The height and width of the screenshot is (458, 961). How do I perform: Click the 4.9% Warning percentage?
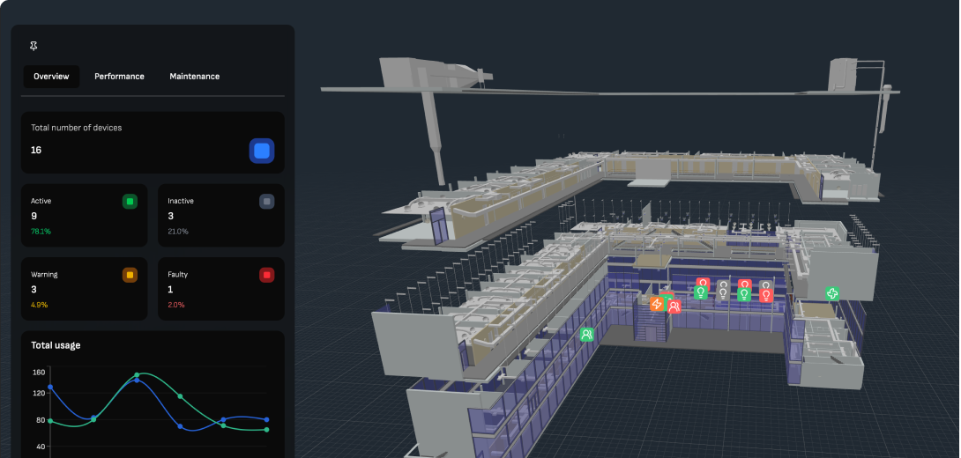coord(39,305)
